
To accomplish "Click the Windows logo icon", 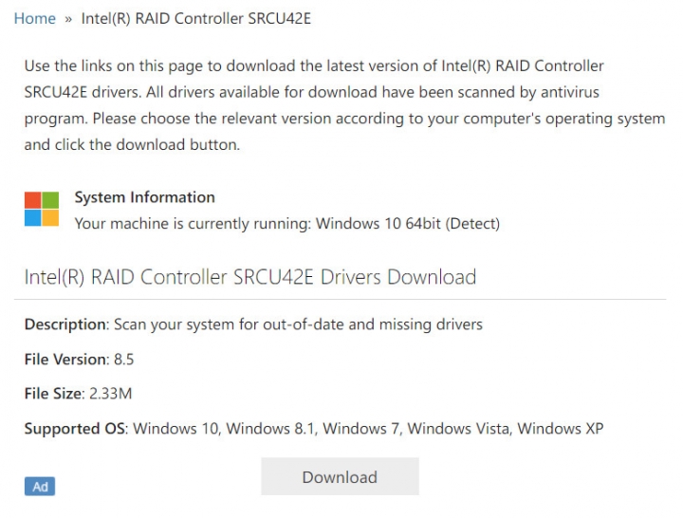I will tap(42, 209).
